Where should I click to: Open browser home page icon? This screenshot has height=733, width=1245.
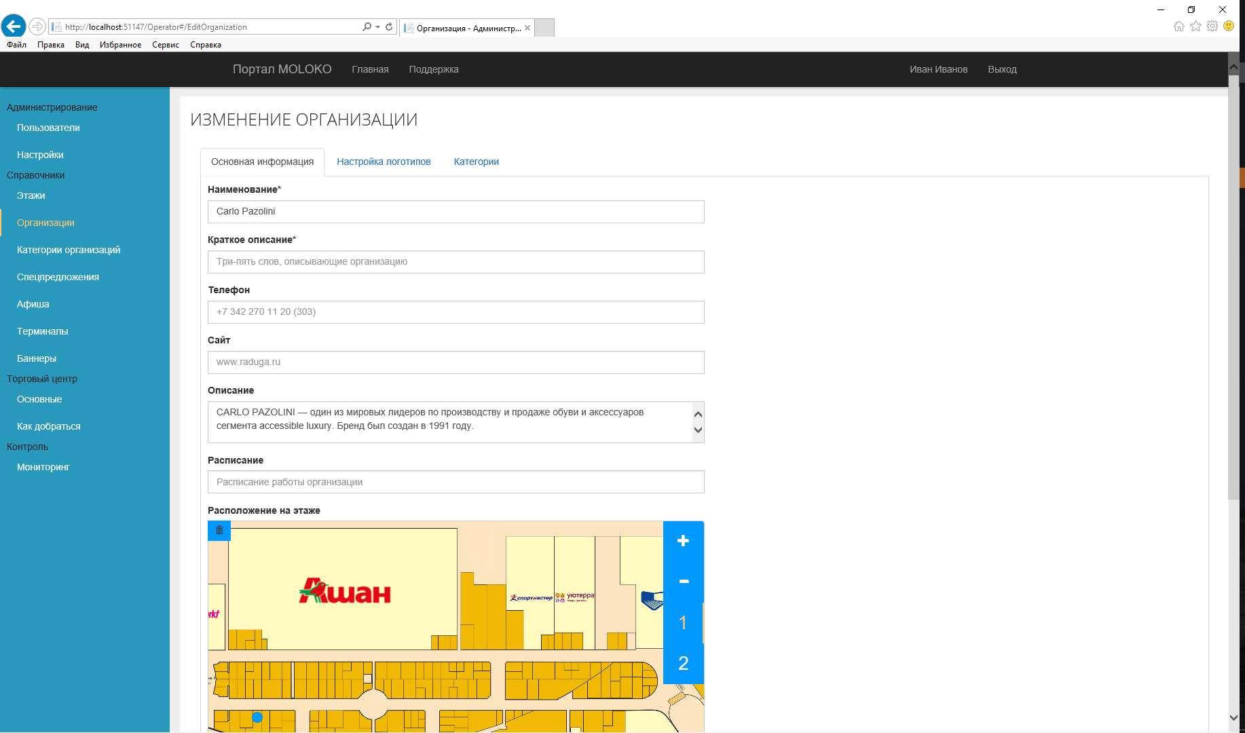(x=1178, y=26)
